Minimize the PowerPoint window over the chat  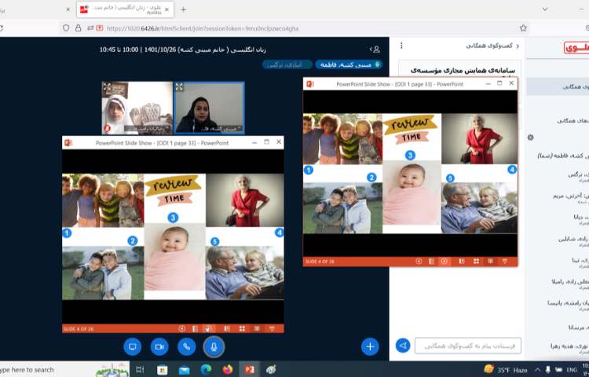pyautogui.click(x=488, y=84)
